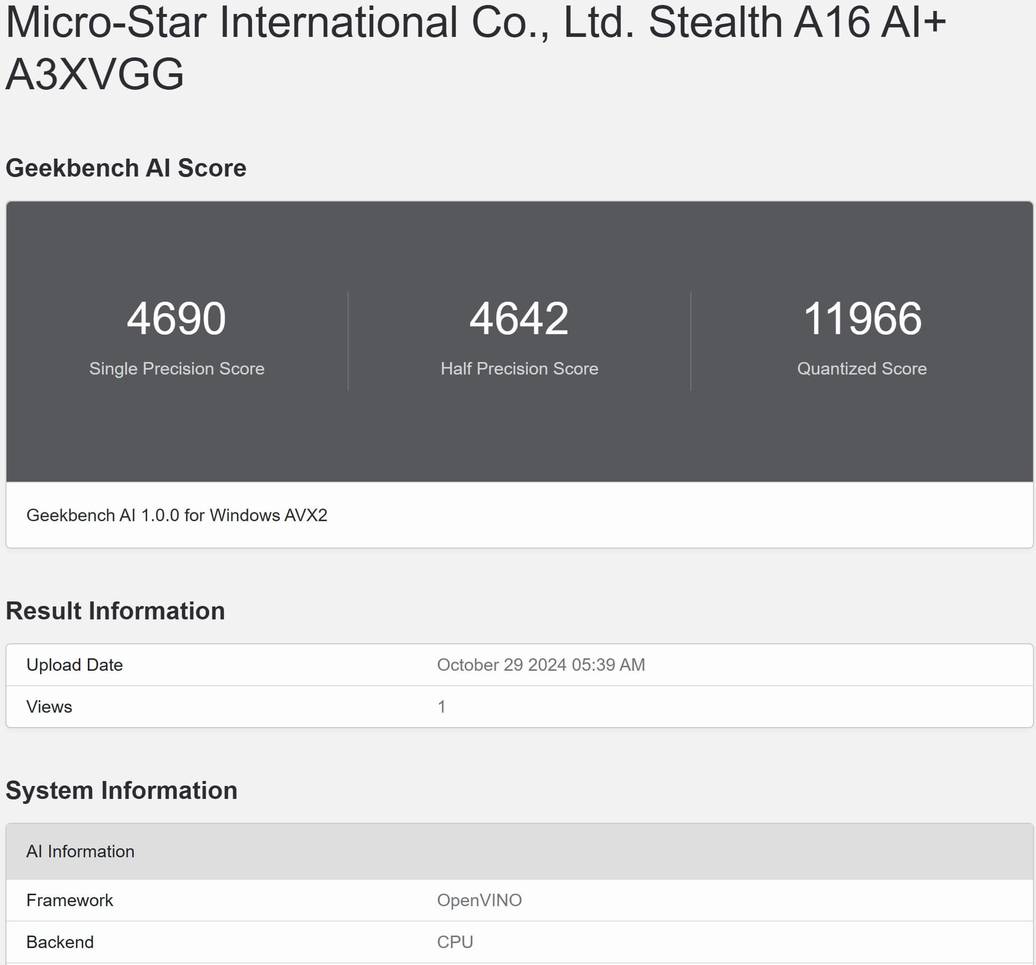Select the 11966 score value
Image resolution: width=1036 pixels, height=965 pixels.
pos(862,318)
